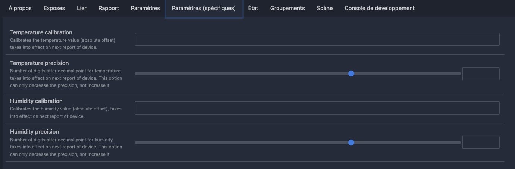Screen dimensions: 515x169
Task: Click the Temperature precision number box
Action: pyautogui.click(x=481, y=73)
